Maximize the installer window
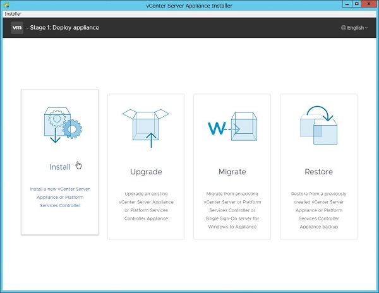This screenshot has width=379, height=293. 357,4
